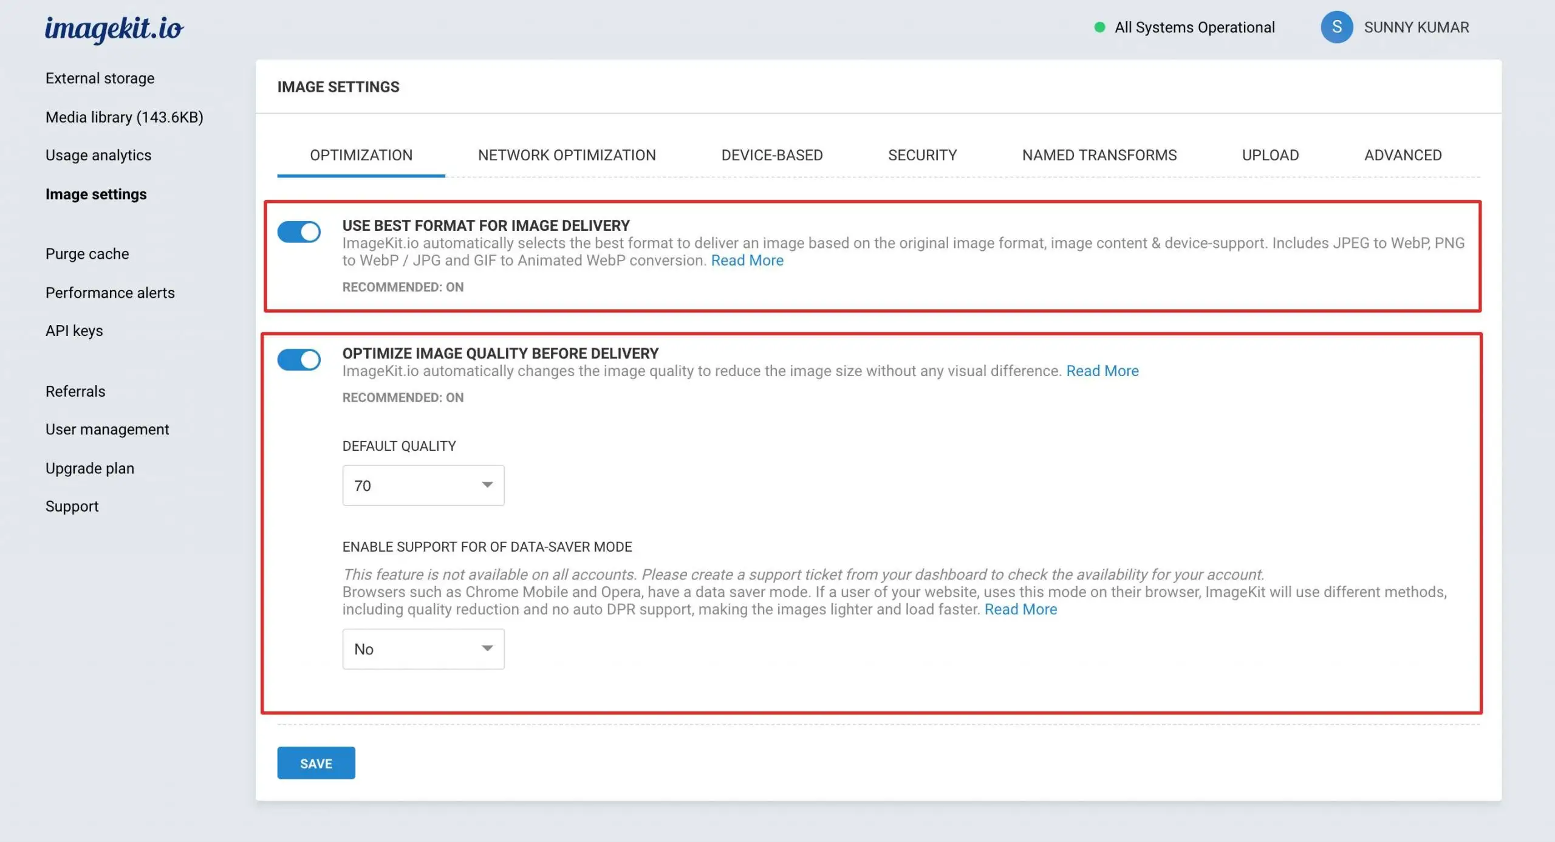Image resolution: width=1555 pixels, height=842 pixels.
Task: Open Read More for data-saver mode
Action: point(1021,609)
